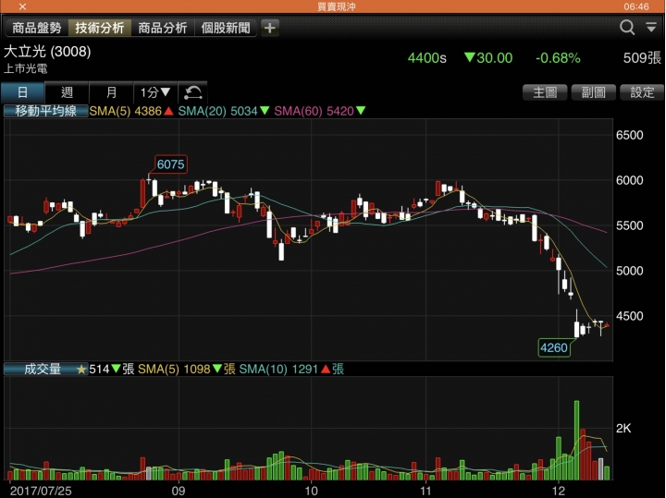Open the 商品分析 tab
The height and width of the screenshot is (498, 666).
click(162, 28)
